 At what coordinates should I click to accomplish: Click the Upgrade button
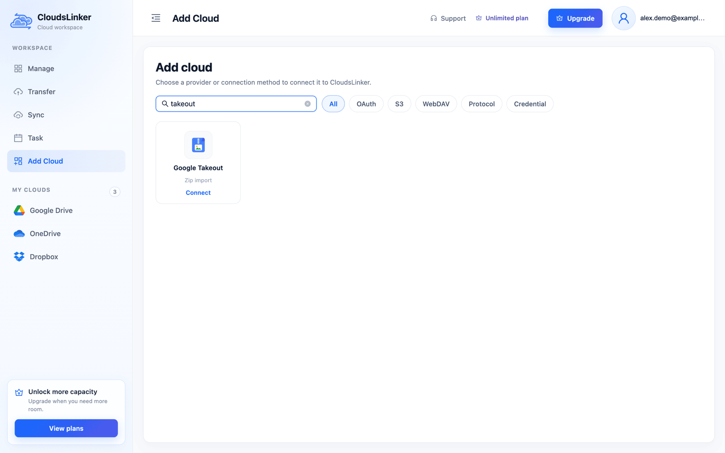click(575, 18)
